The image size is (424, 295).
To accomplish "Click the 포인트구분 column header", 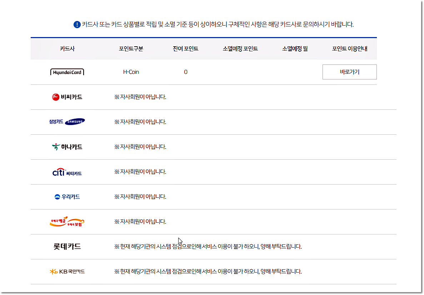I will click(x=131, y=48).
